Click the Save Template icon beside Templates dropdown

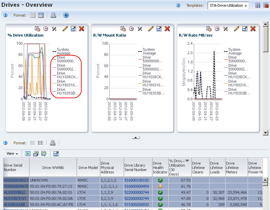(257, 5)
